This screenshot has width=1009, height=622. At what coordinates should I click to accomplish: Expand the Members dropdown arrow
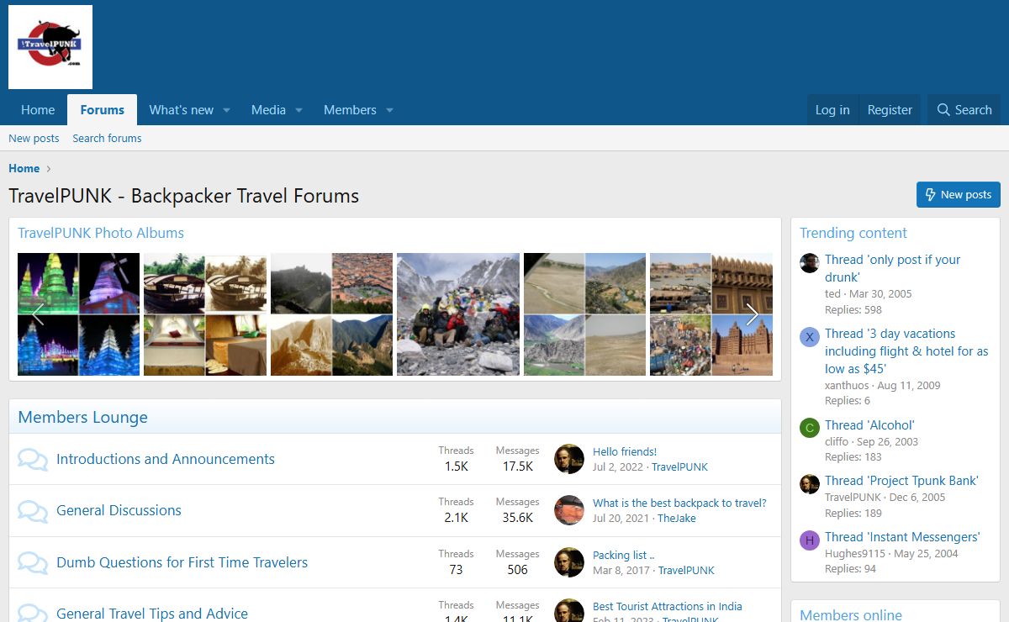pyautogui.click(x=389, y=110)
